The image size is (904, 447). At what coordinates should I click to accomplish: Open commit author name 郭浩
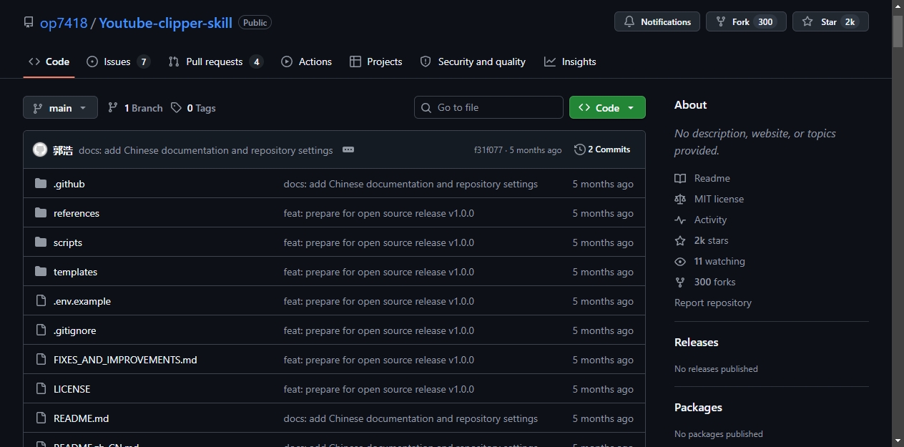pos(63,150)
